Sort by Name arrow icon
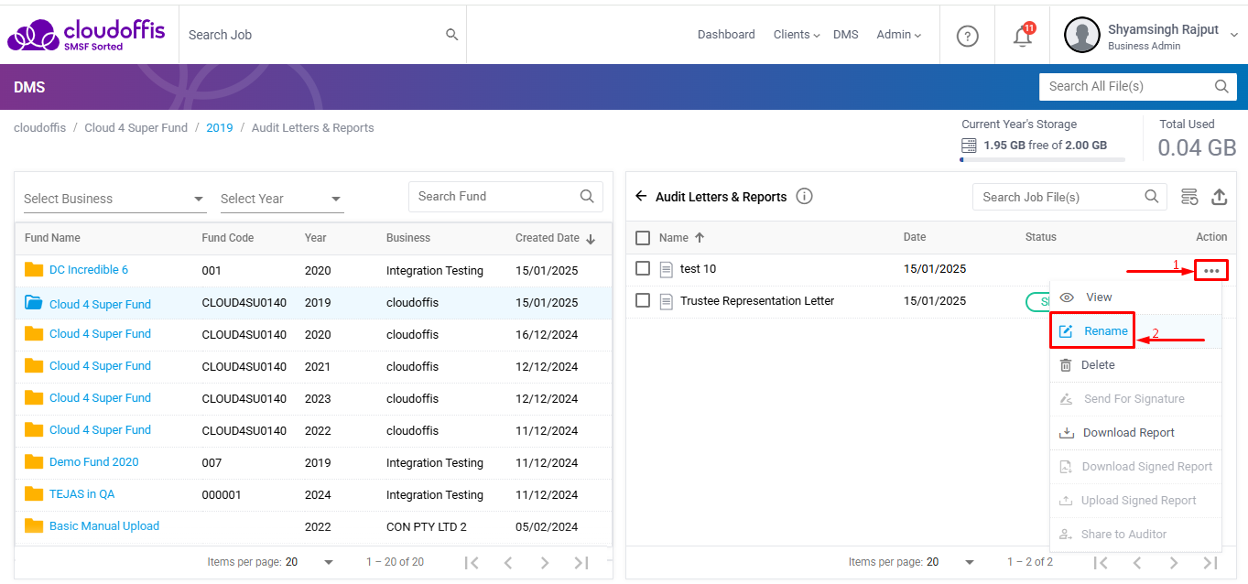The image size is (1248, 584). (x=700, y=237)
